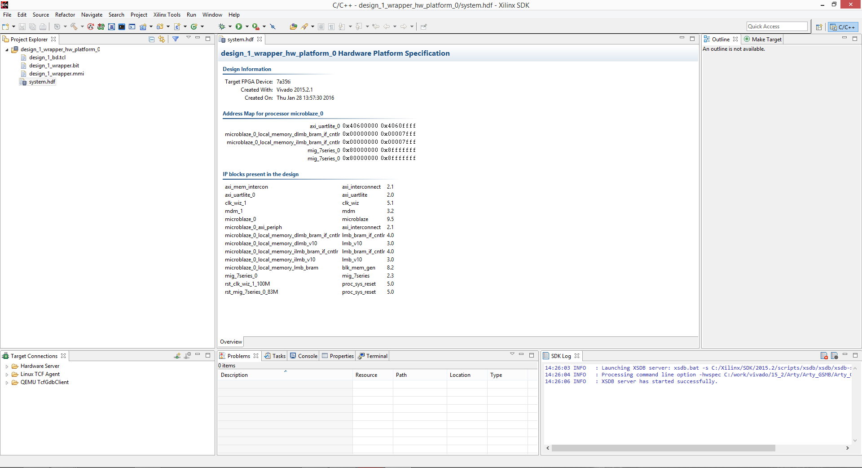Switch to the Make Target tab
Image resolution: width=862 pixels, height=468 pixels.
tap(763, 40)
